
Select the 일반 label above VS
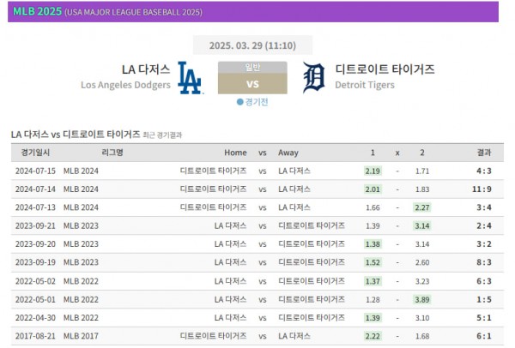click(x=252, y=67)
